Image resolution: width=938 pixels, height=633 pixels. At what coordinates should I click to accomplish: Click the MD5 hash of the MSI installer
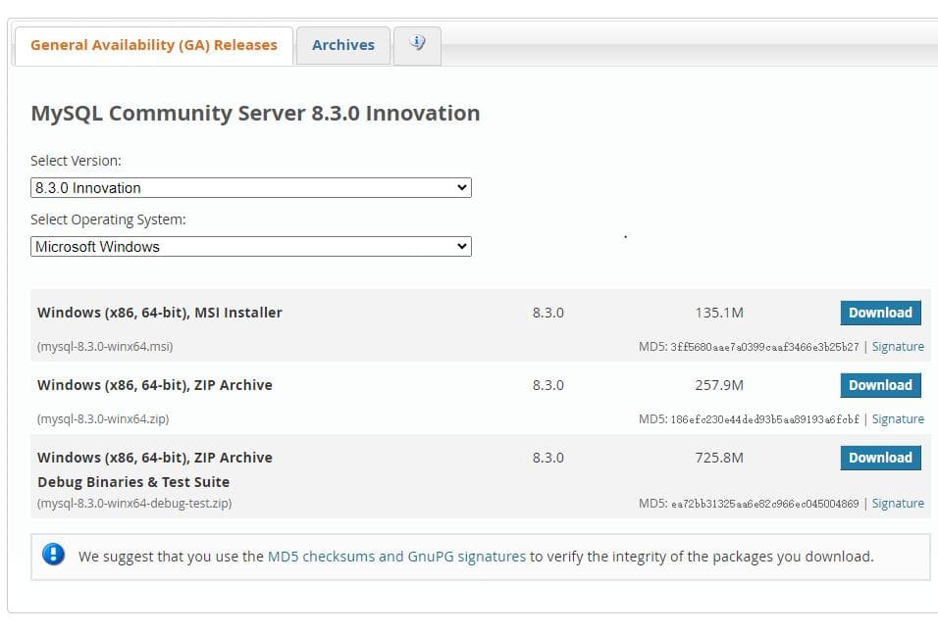click(x=764, y=347)
